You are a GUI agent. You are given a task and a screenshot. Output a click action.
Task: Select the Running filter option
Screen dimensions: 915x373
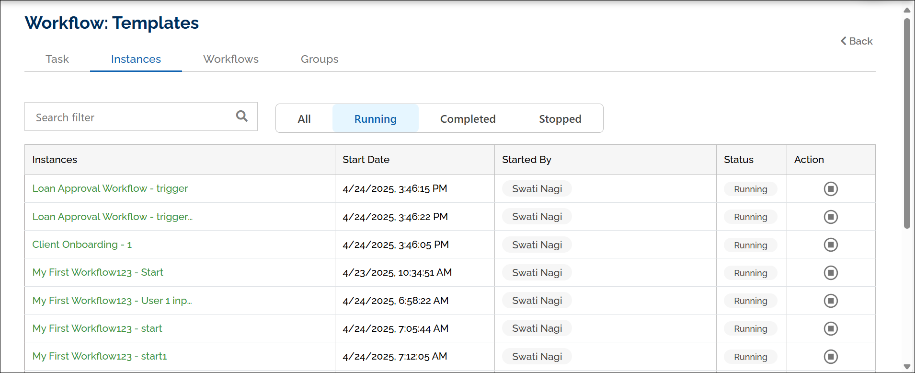coord(375,119)
